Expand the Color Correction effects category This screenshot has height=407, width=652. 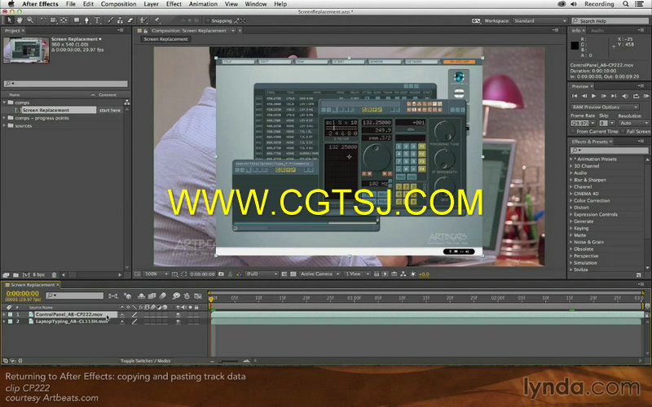(571, 200)
